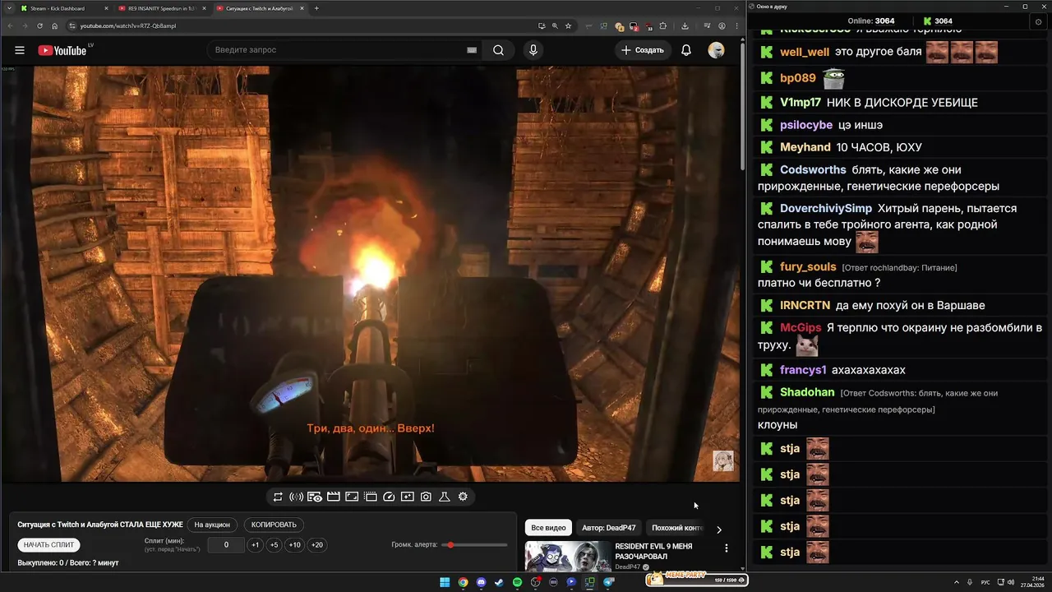Expand filter chips with right chevron

719,530
